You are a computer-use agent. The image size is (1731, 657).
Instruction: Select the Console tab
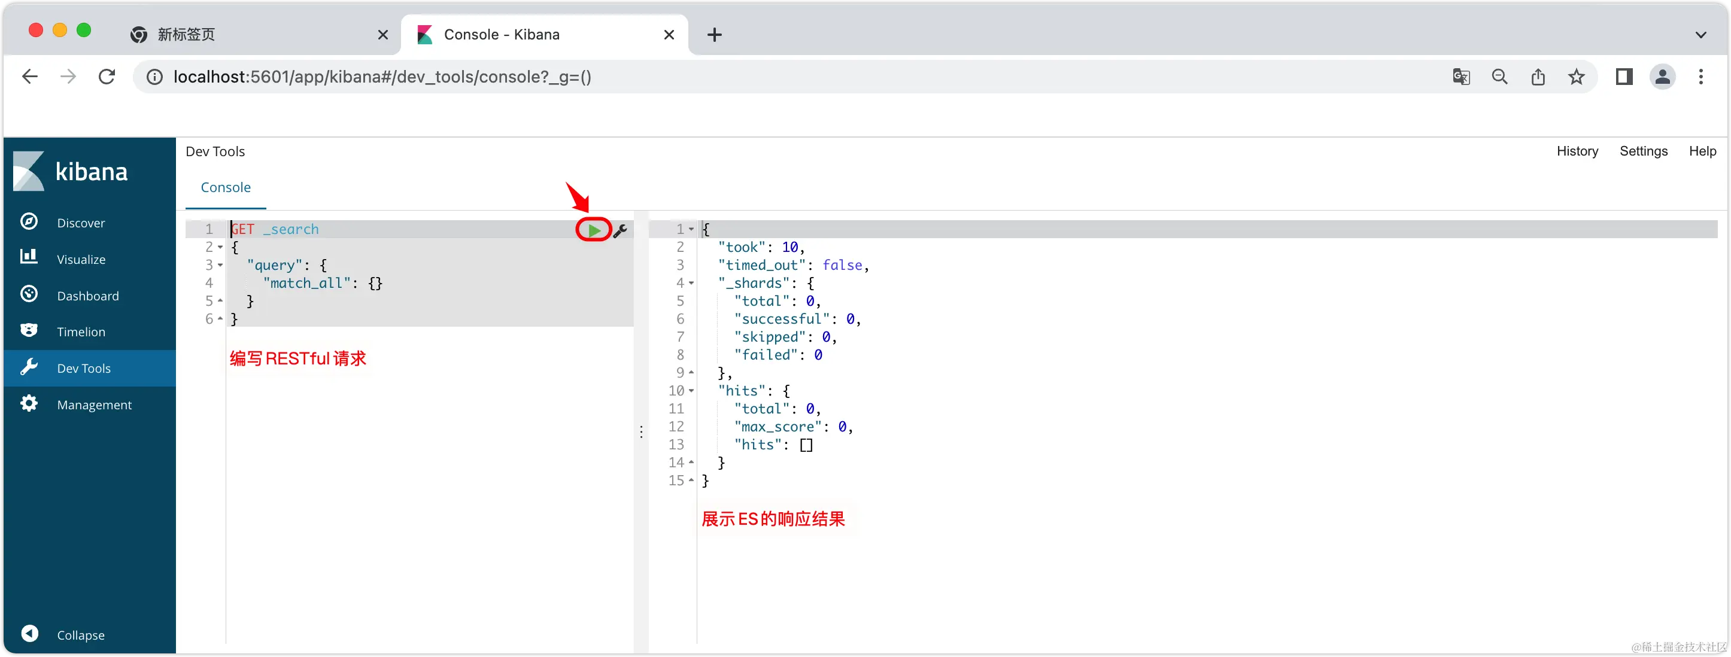tap(225, 187)
